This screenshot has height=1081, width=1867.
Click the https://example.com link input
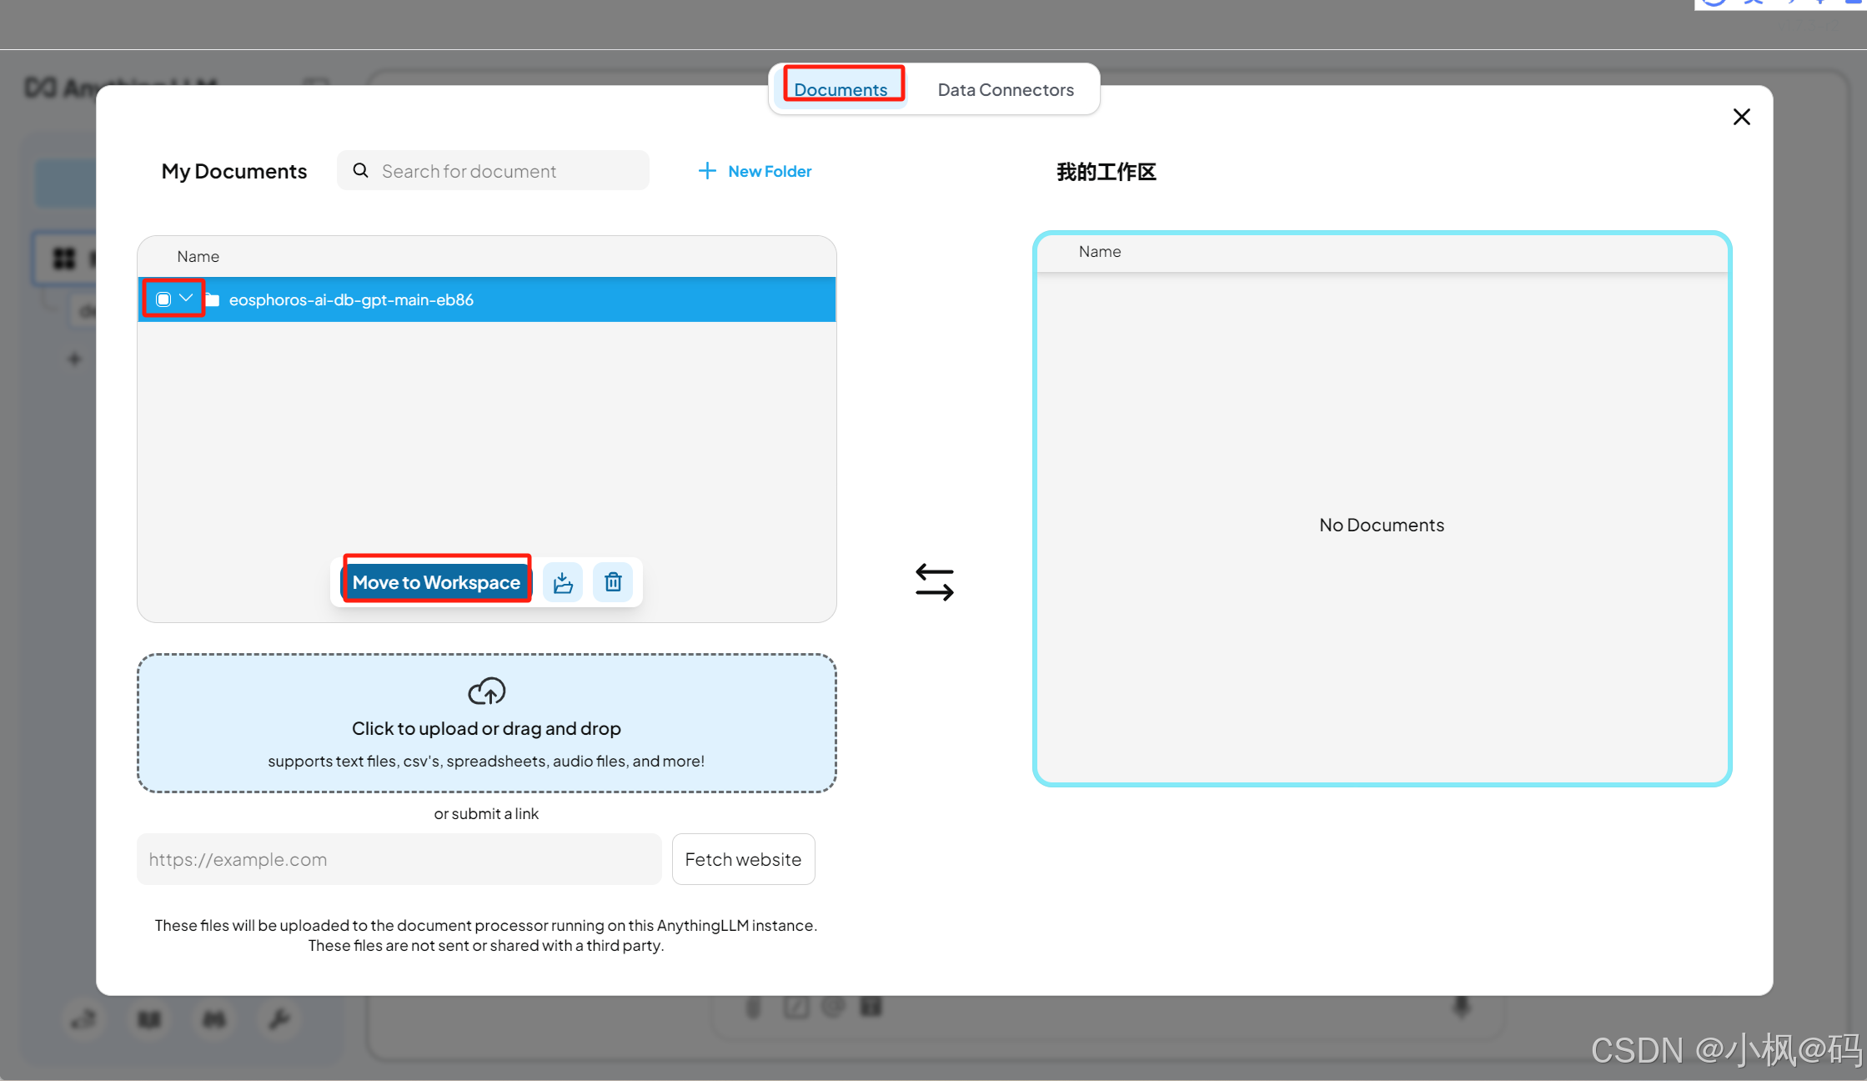coord(399,859)
